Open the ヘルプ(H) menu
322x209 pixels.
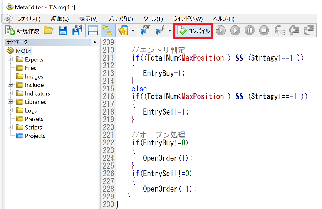[x=224, y=19]
